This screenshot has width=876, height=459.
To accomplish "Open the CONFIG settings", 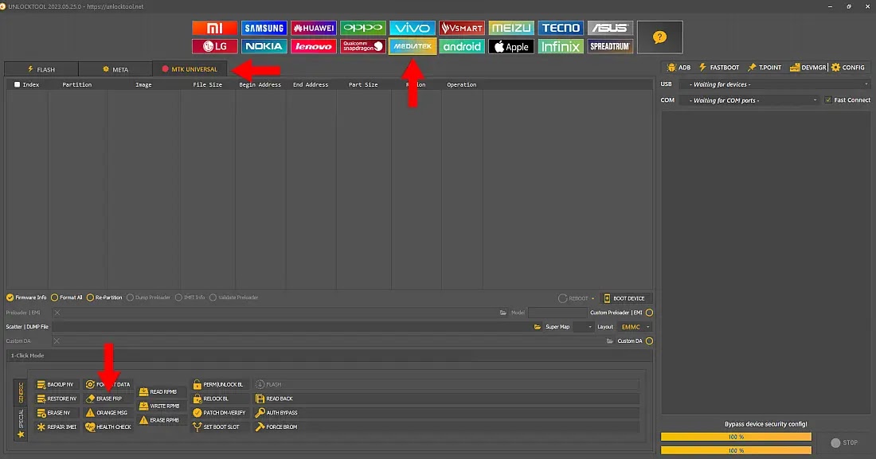I will (847, 68).
